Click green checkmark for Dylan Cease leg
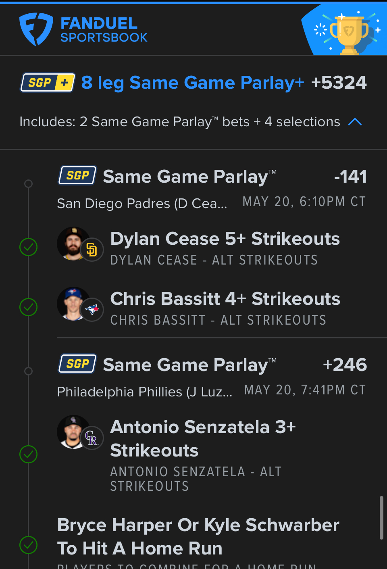387x569 pixels. (x=29, y=247)
